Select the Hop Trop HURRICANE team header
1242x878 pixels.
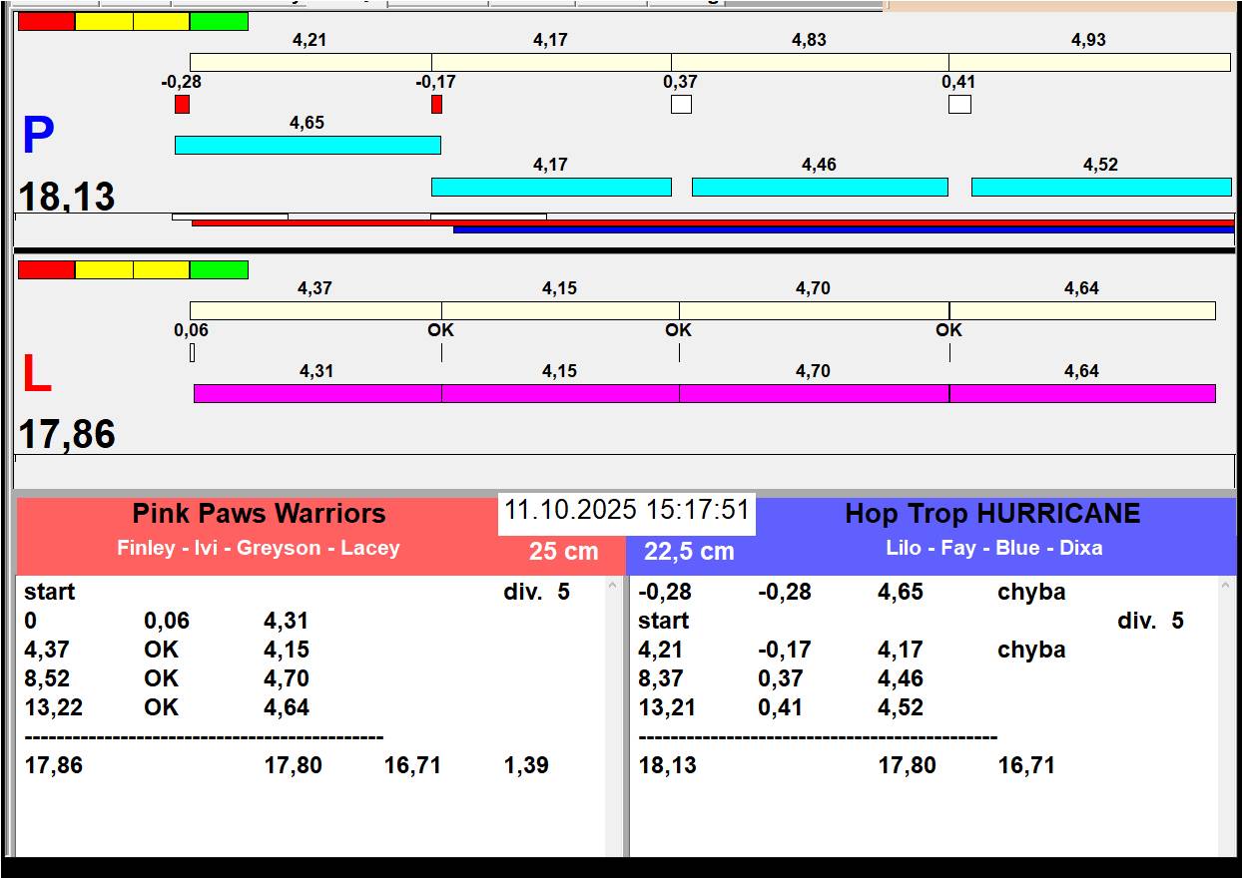(x=992, y=514)
